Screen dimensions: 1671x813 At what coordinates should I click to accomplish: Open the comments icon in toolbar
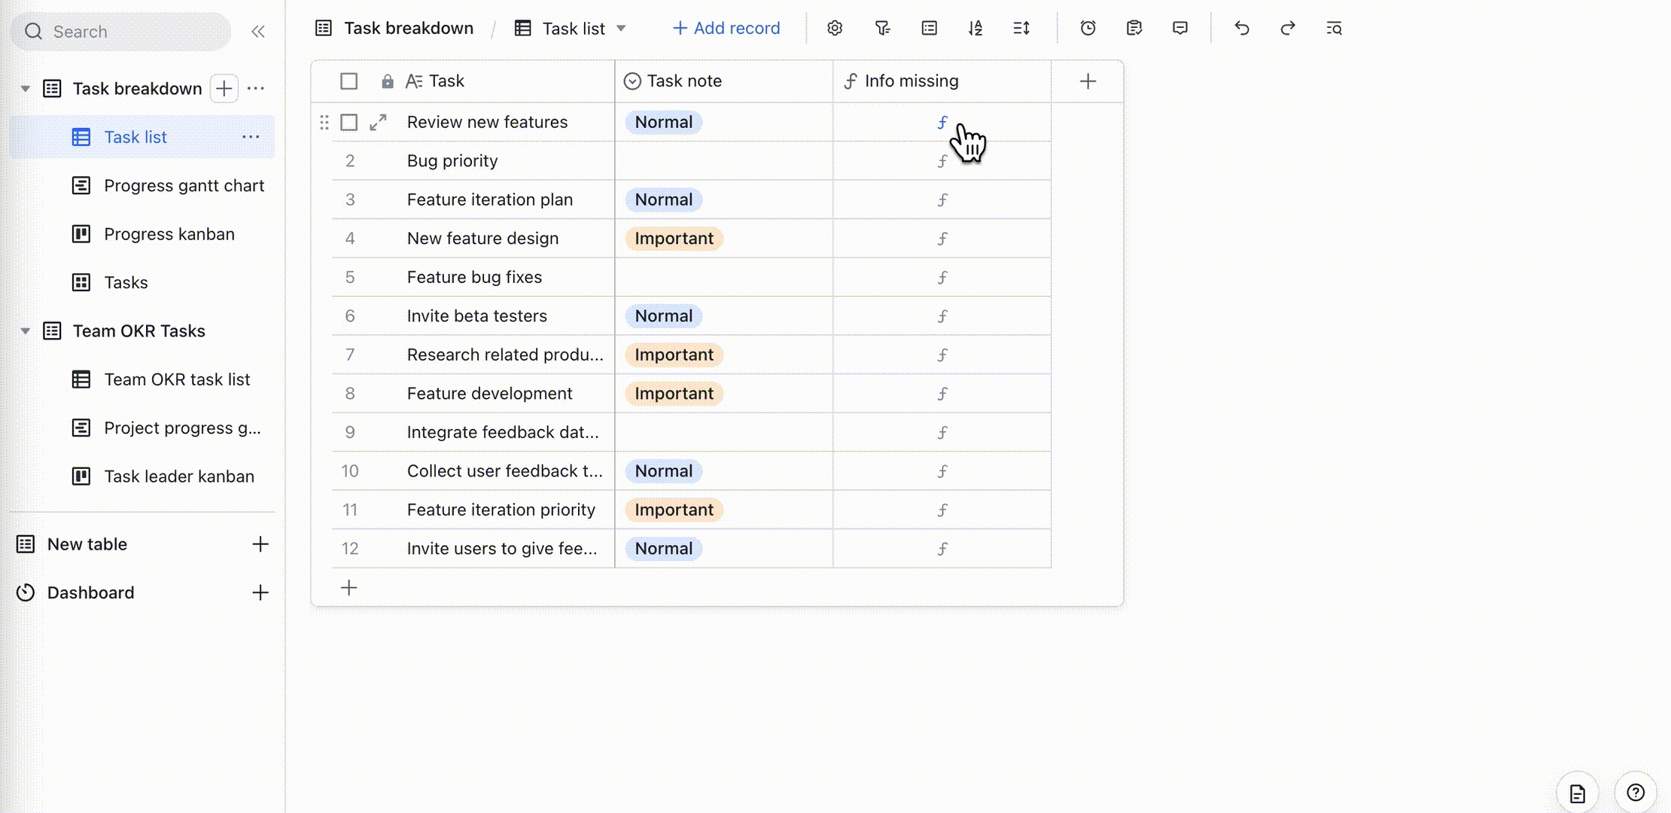1180,29
